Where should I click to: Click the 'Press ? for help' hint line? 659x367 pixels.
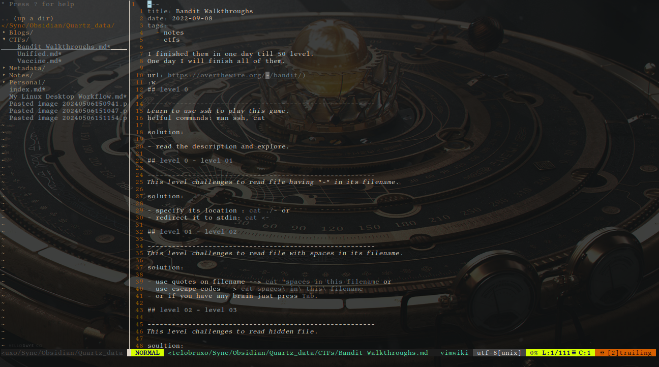(38, 4)
